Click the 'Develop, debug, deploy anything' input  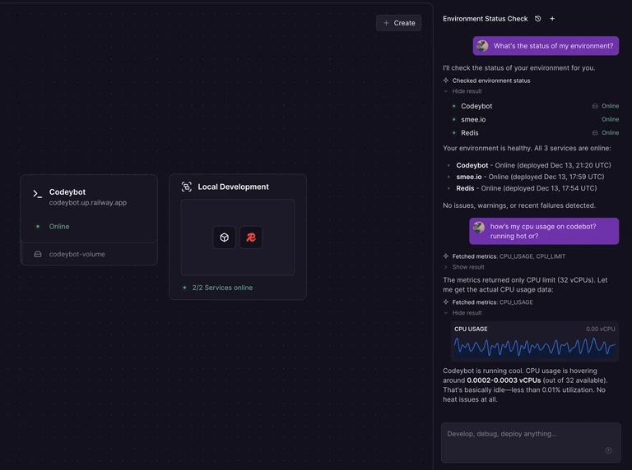(531, 442)
